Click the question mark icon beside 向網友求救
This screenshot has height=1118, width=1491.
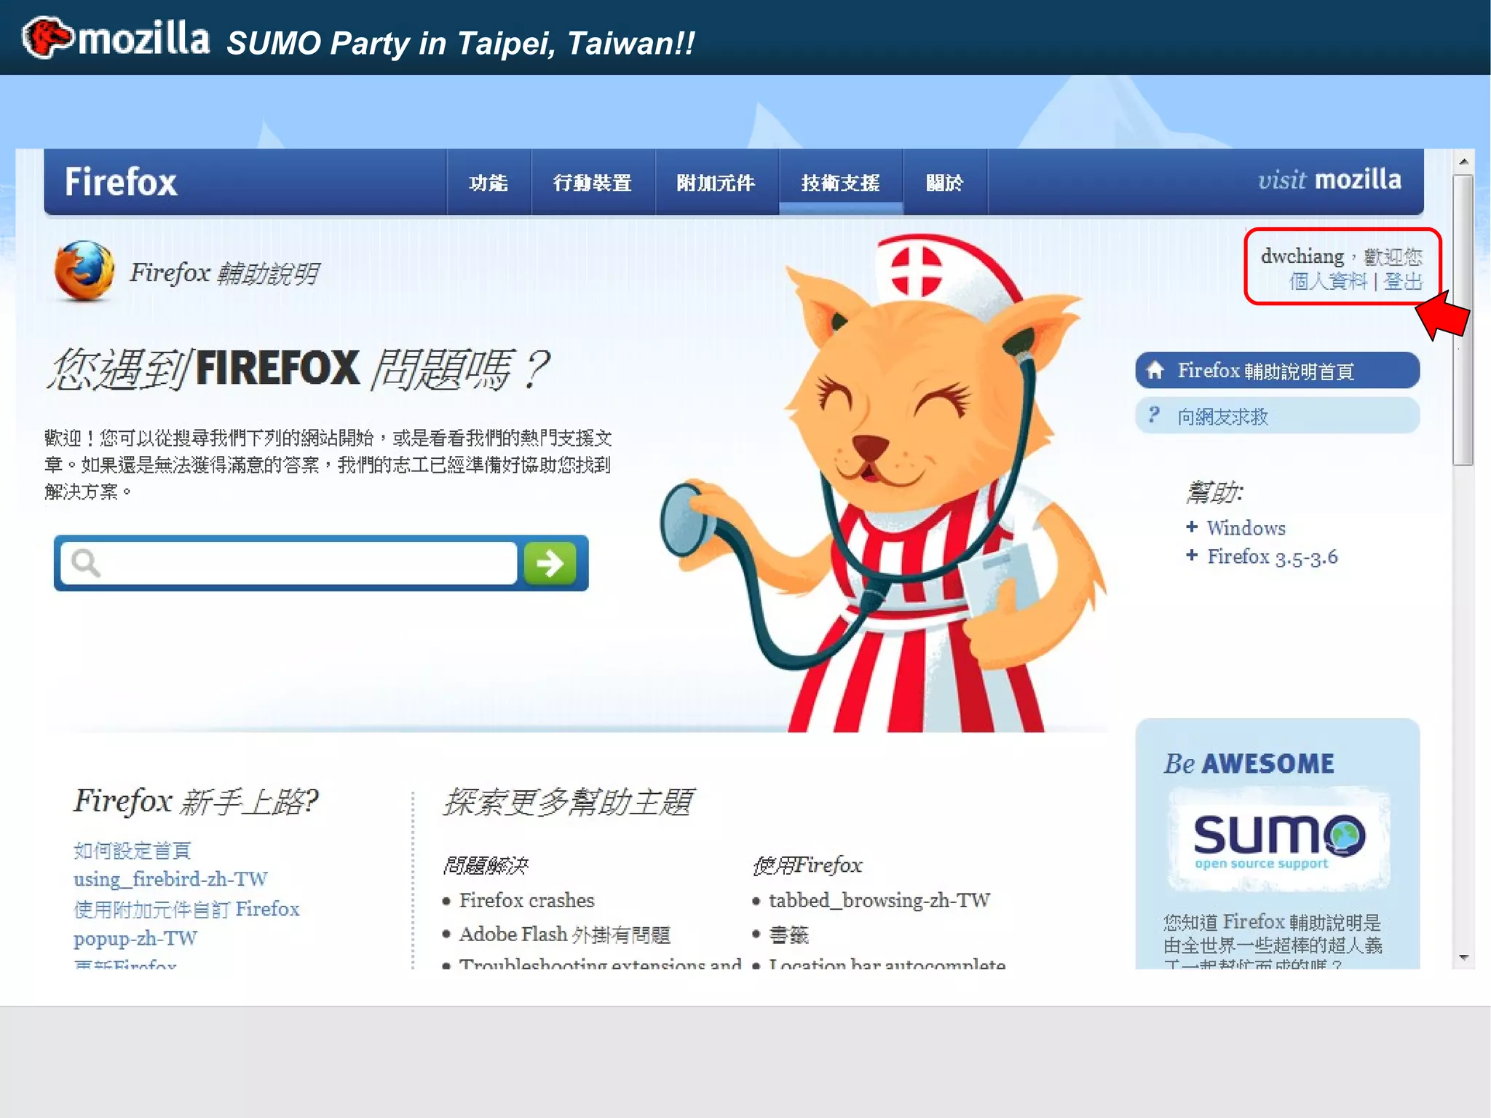[1154, 415]
